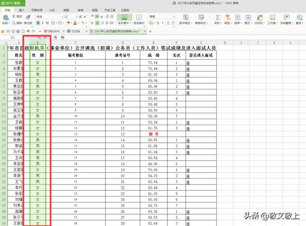
Task: Click the Wrap Text (自动换行) icon
Action: 139,17
